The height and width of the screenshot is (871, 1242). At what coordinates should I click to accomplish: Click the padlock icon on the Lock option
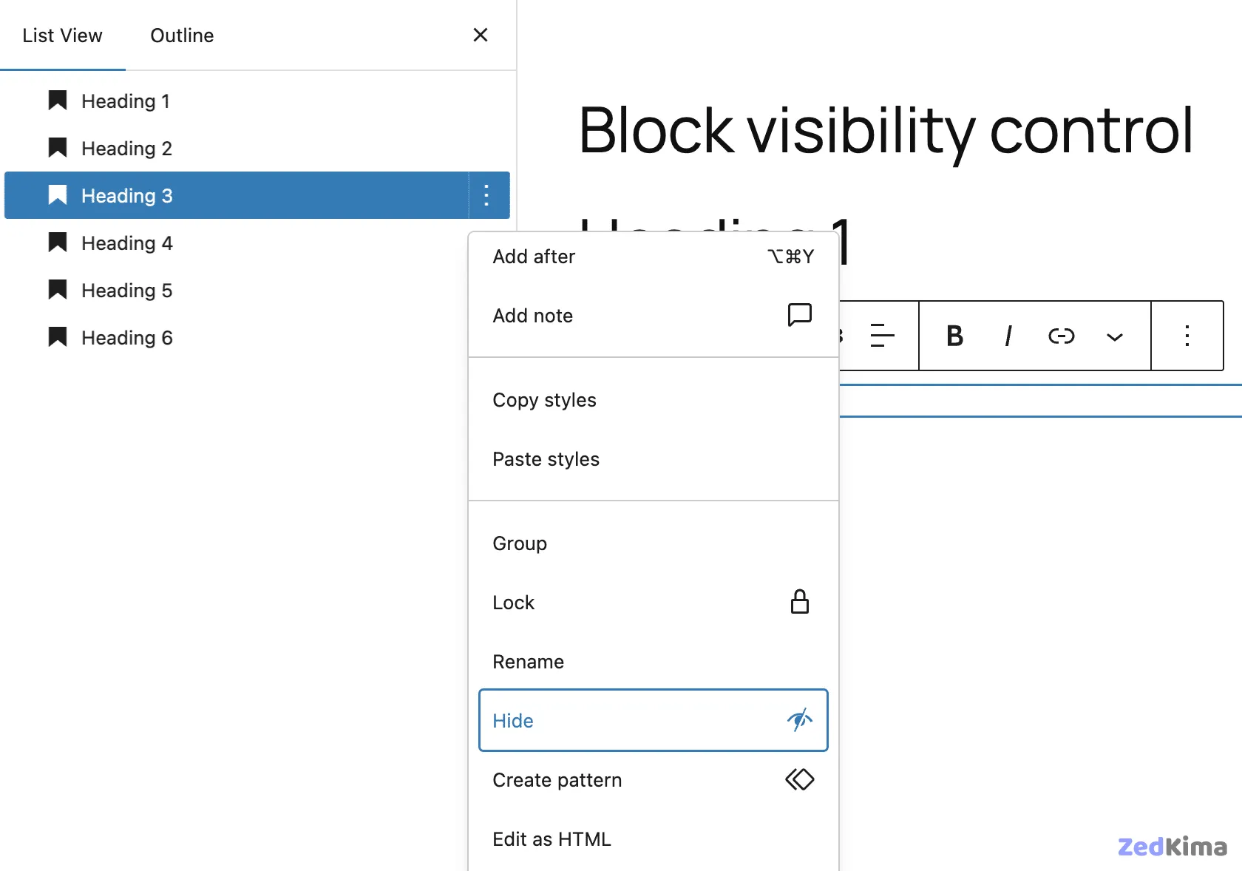[799, 602]
